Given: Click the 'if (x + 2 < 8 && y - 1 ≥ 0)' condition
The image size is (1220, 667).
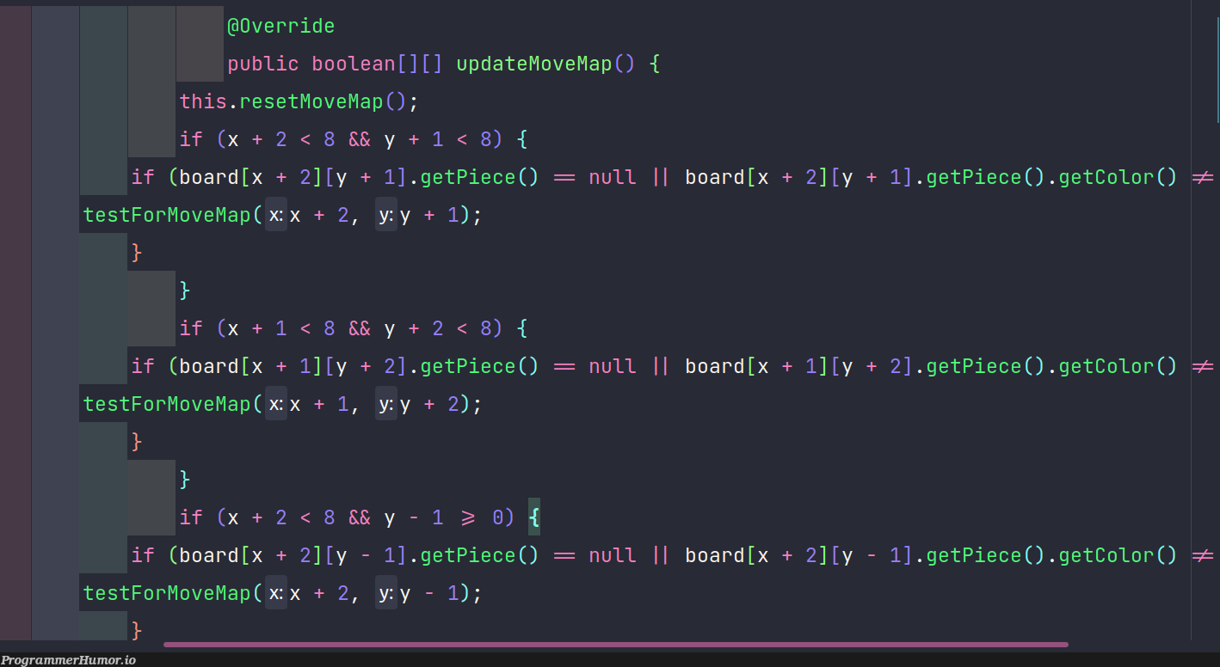Looking at the screenshot, I should (347, 517).
